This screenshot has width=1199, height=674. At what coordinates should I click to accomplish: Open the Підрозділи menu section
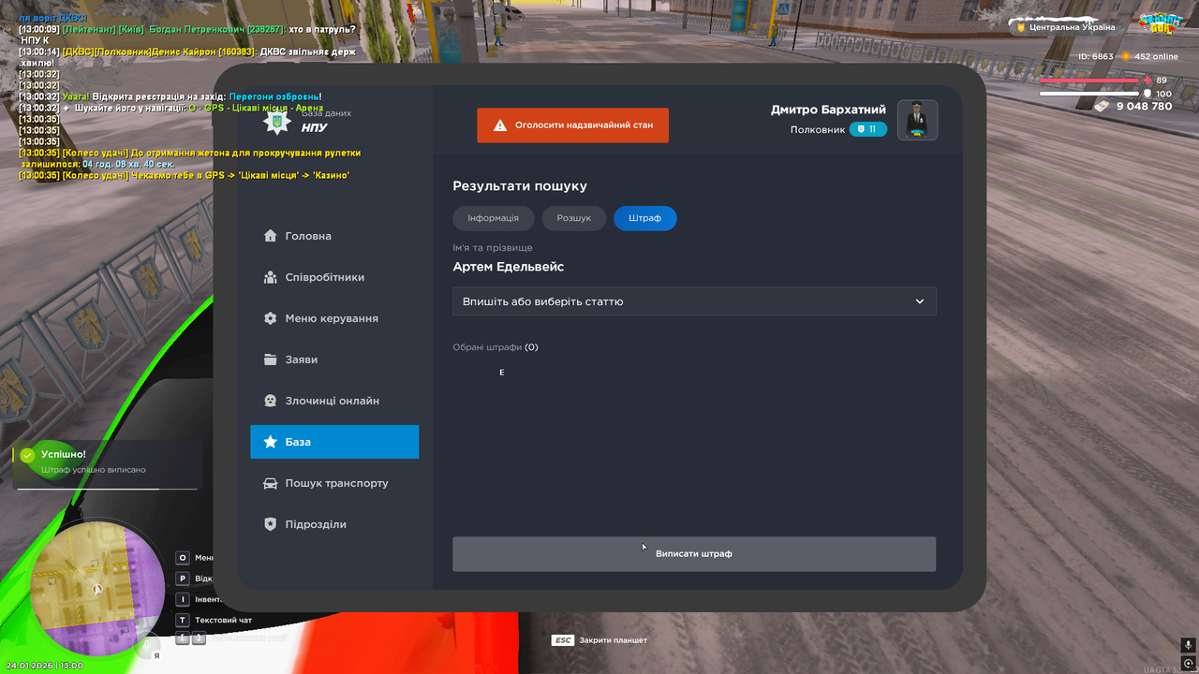(334, 524)
